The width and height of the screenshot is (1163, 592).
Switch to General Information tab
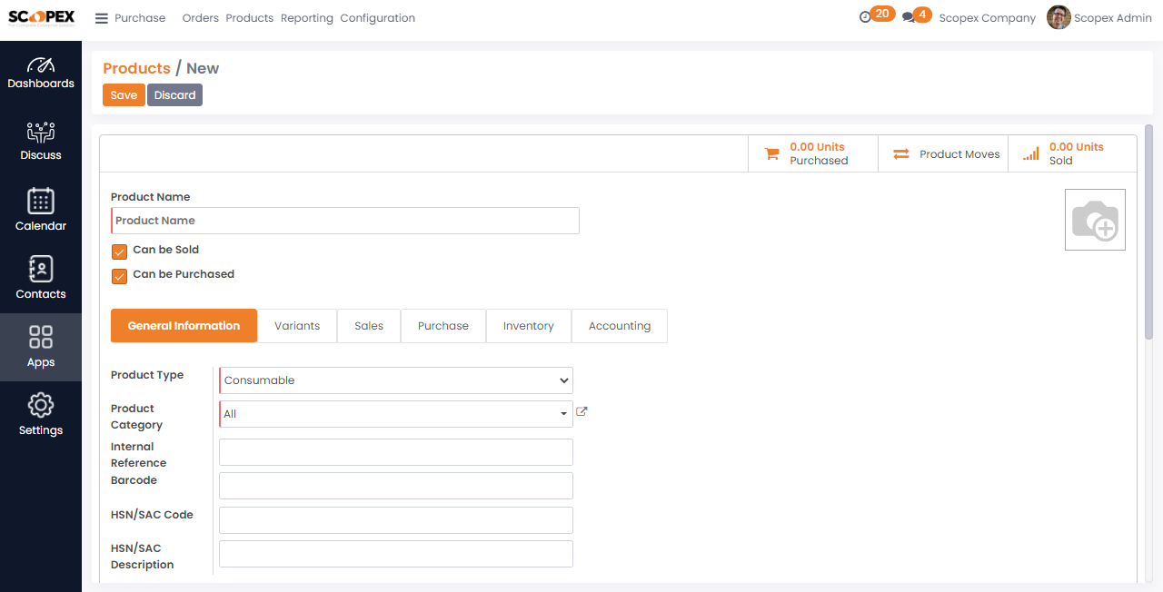pos(184,326)
